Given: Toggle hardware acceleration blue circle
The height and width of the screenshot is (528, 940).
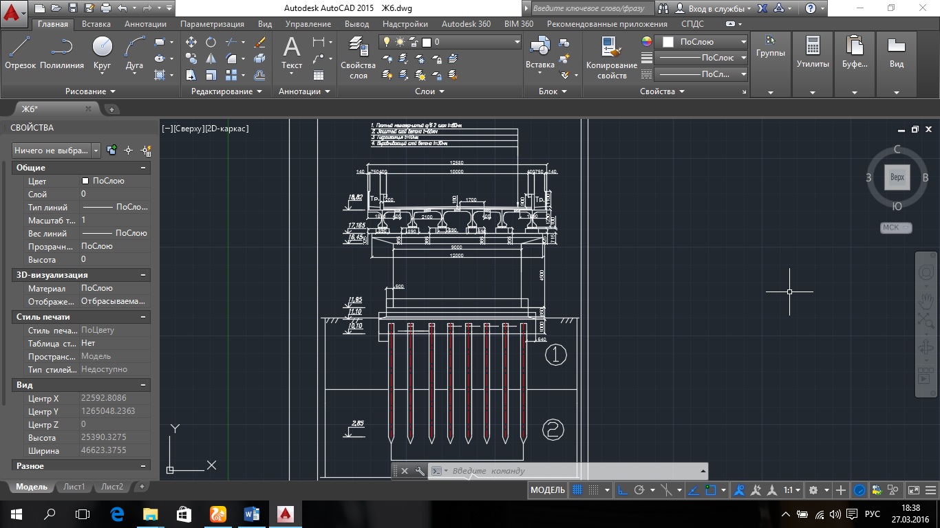Looking at the screenshot, I should pyautogui.click(x=859, y=490).
